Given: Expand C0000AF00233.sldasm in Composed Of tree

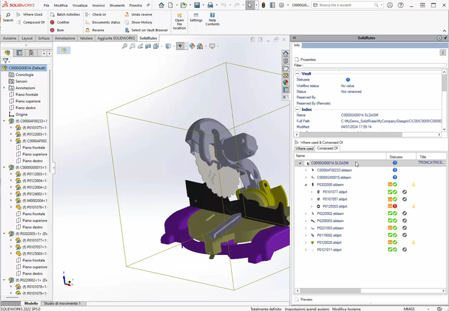Looking at the screenshot, I should pos(306,170).
